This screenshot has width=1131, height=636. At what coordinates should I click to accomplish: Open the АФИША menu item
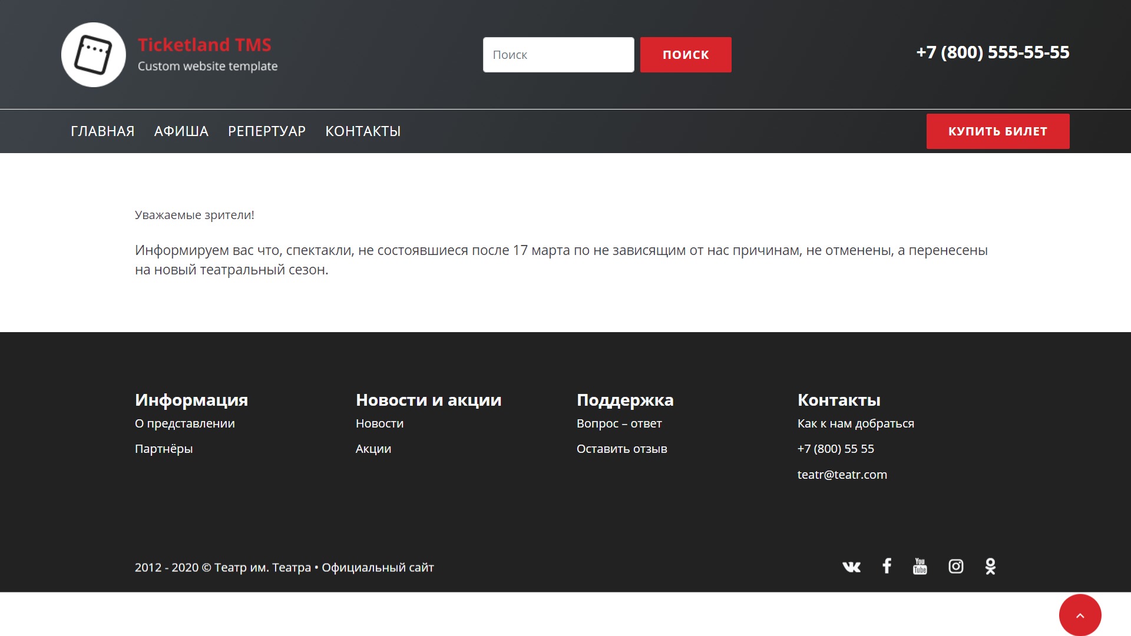coord(181,131)
